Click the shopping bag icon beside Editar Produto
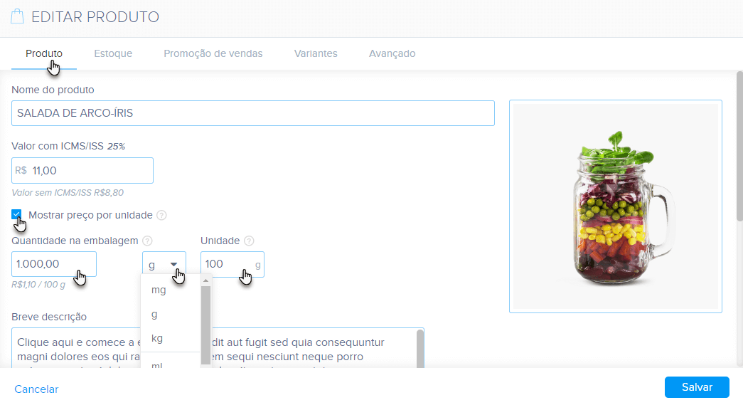Screen dimensions: 743x410 point(17,16)
